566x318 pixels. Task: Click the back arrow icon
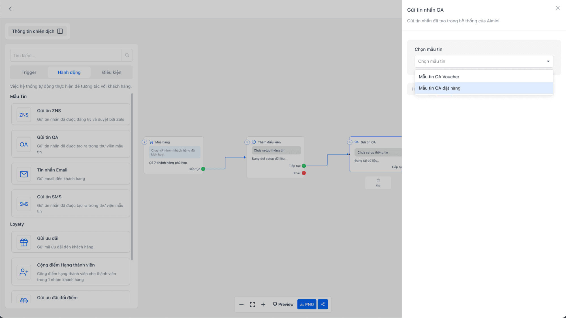(10, 9)
